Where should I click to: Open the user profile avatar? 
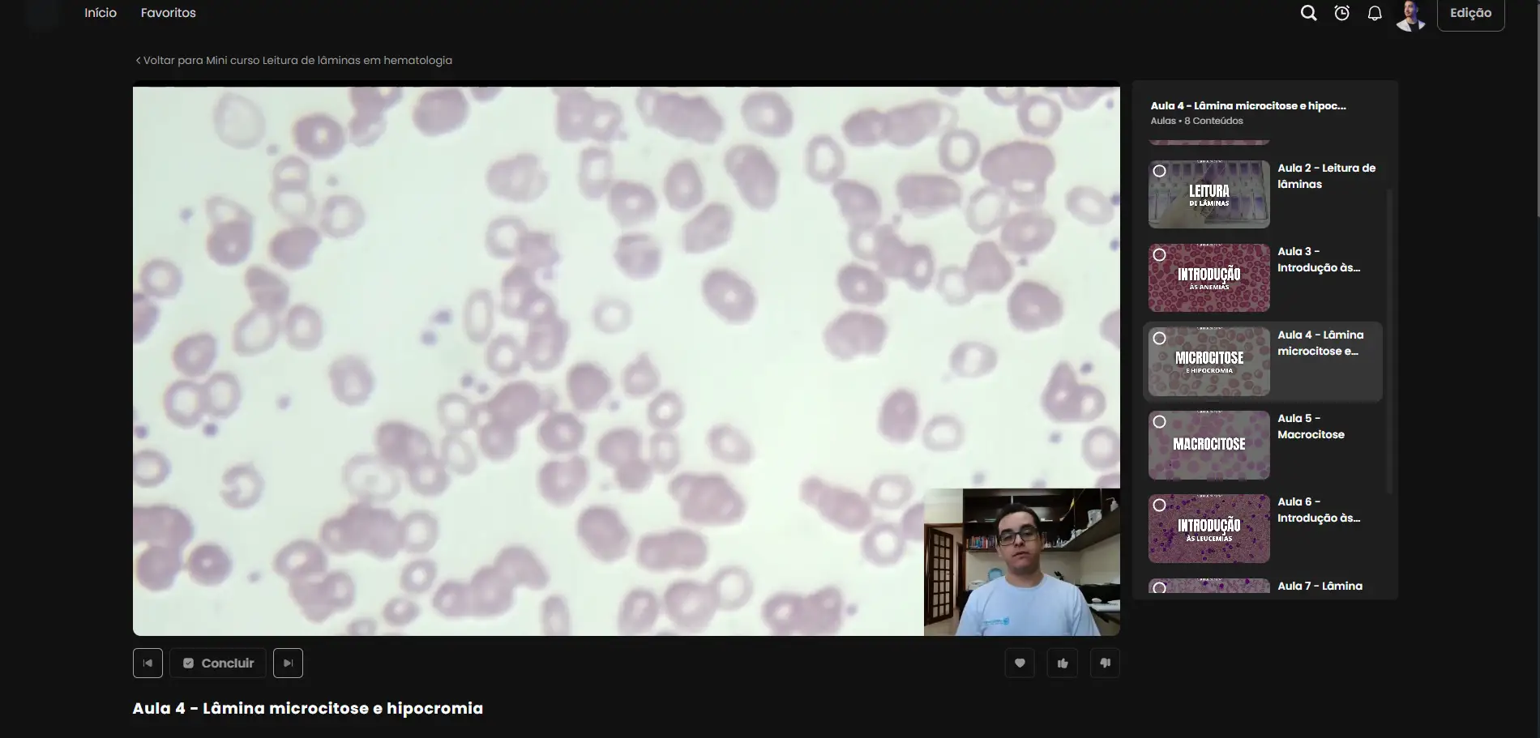(x=1411, y=15)
